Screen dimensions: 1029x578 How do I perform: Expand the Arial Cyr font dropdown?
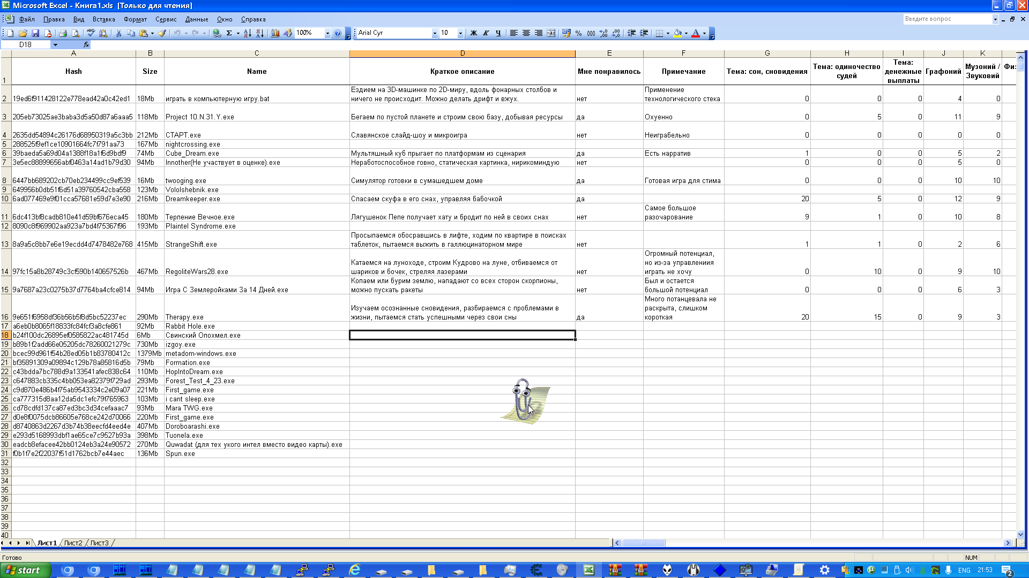point(435,33)
